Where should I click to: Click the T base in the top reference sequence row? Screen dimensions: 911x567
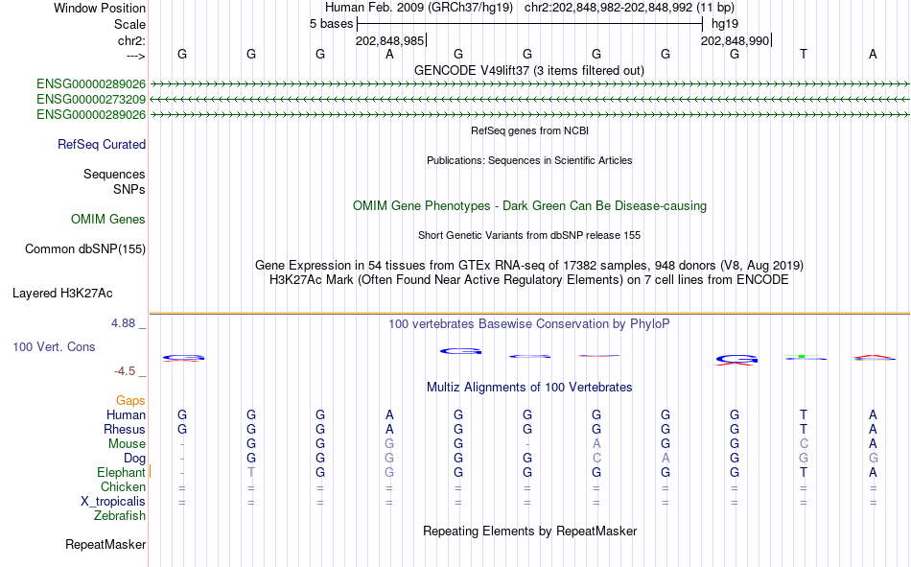click(804, 54)
